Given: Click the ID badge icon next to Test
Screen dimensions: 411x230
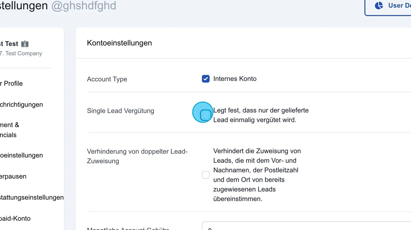Looking at the screenshot, I should pyautogui.click(x=25, y=44).
